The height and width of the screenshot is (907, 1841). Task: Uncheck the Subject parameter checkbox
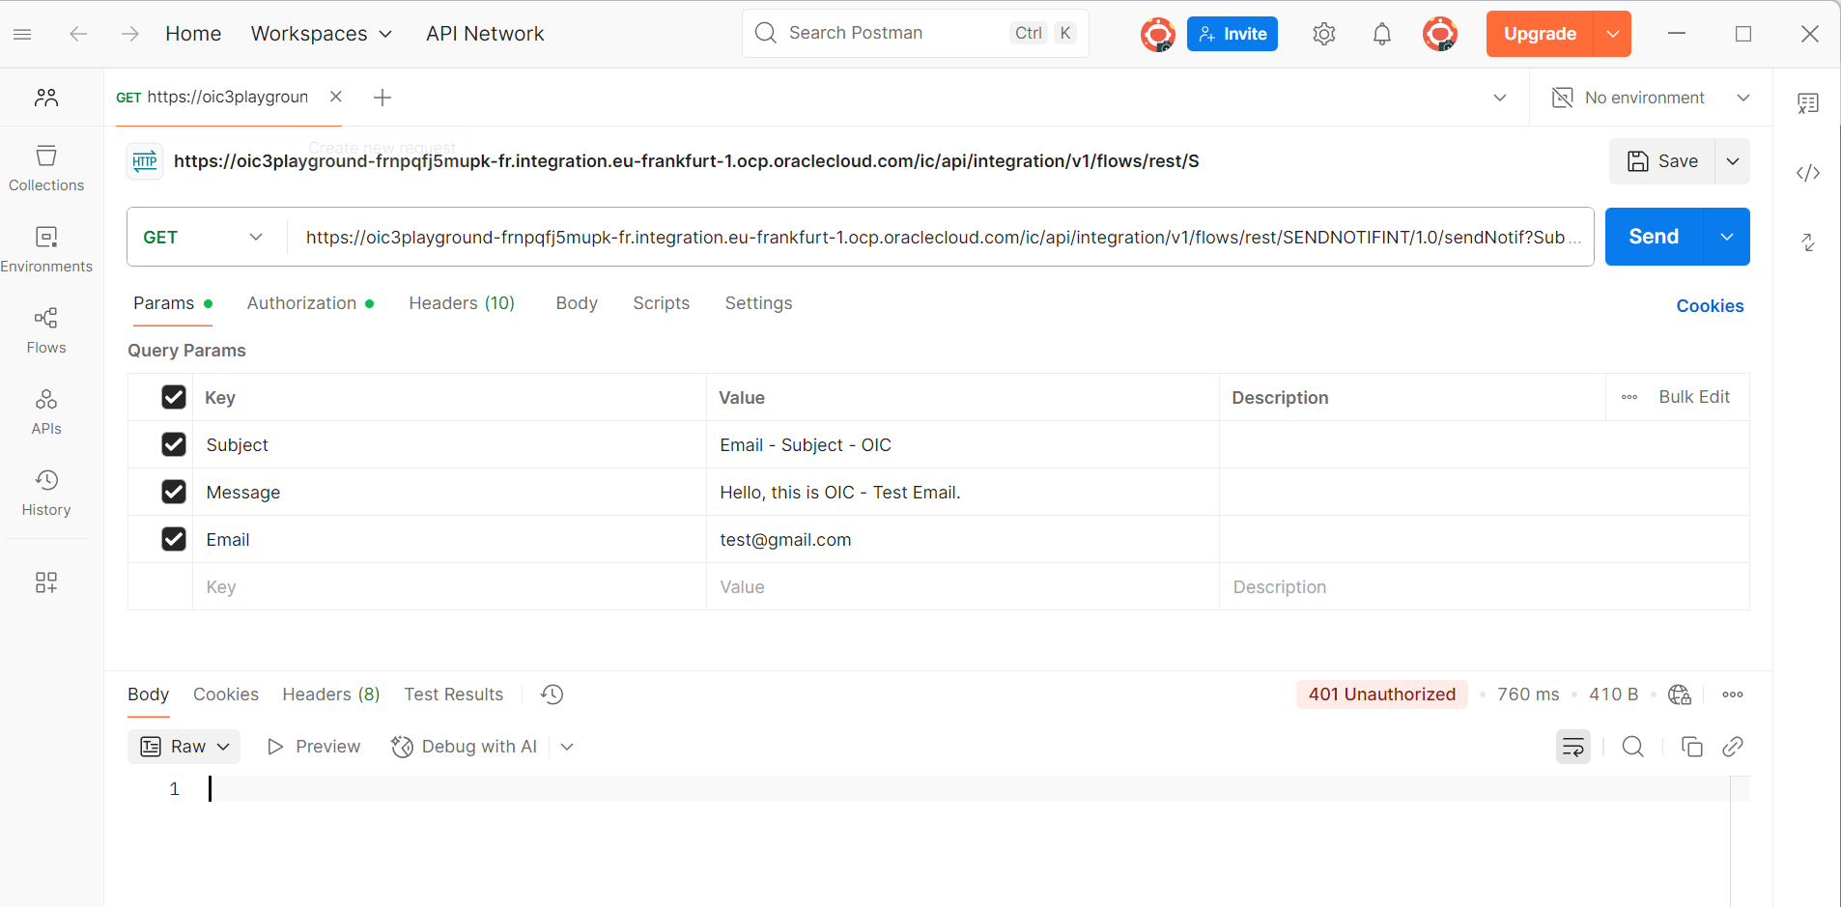174,444
